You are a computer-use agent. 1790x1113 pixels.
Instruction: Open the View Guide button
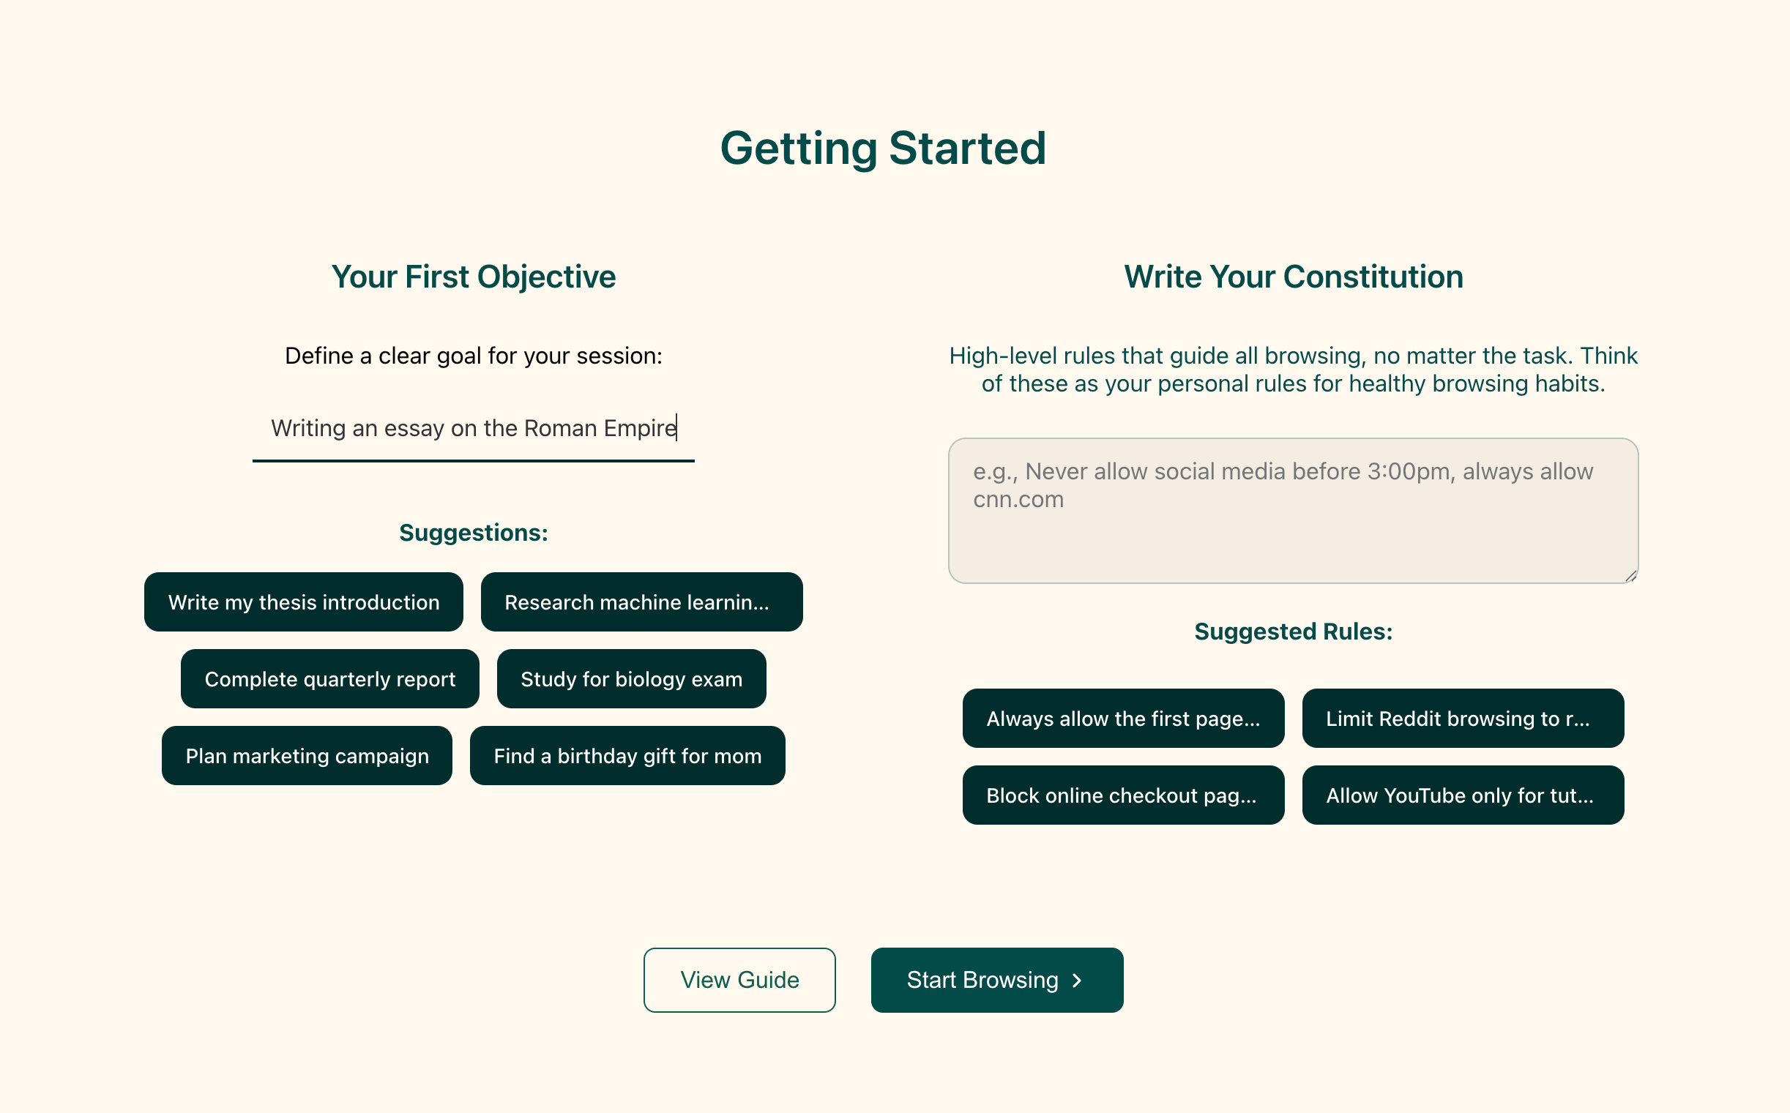(739, 980)
